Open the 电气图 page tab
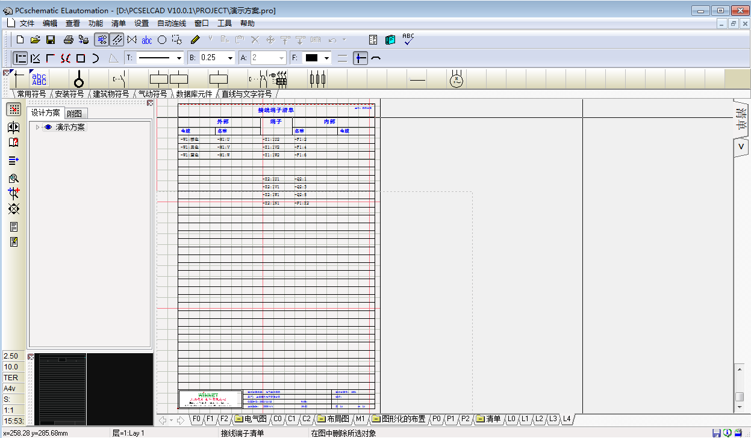Viewport: 751px width, 438px height. coord(251,419)
